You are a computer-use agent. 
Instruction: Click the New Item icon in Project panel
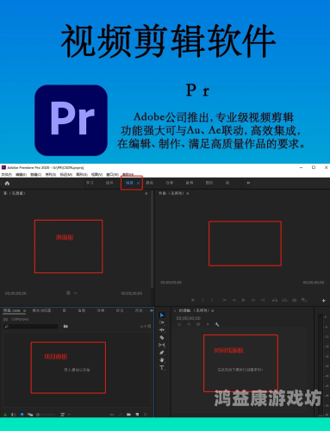pyautogui.click(x=137, y=415)
